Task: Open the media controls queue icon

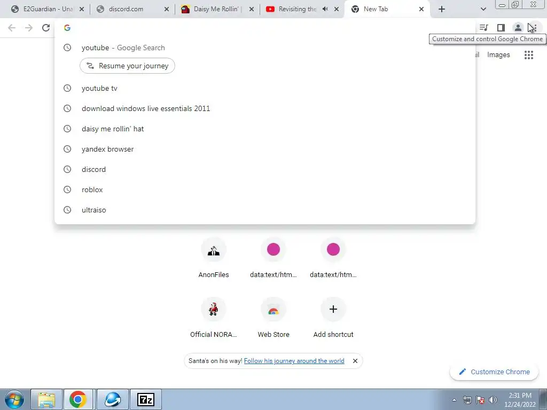Action: pyautogui.click(x=483, y=28)
